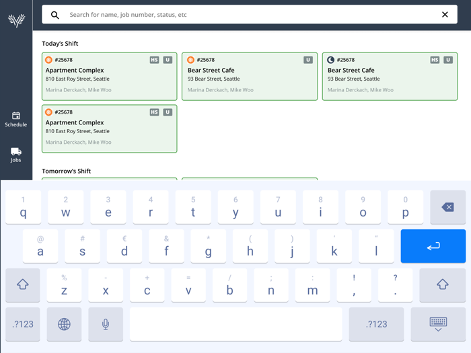
Task: Open the Jobs sidebar section
Action: pos(16,155)
